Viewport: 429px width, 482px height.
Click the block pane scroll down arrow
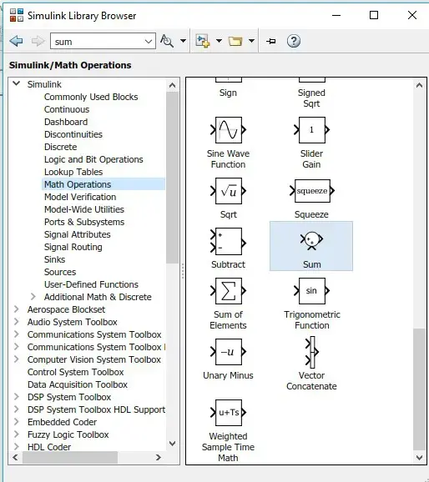[419, 458]
